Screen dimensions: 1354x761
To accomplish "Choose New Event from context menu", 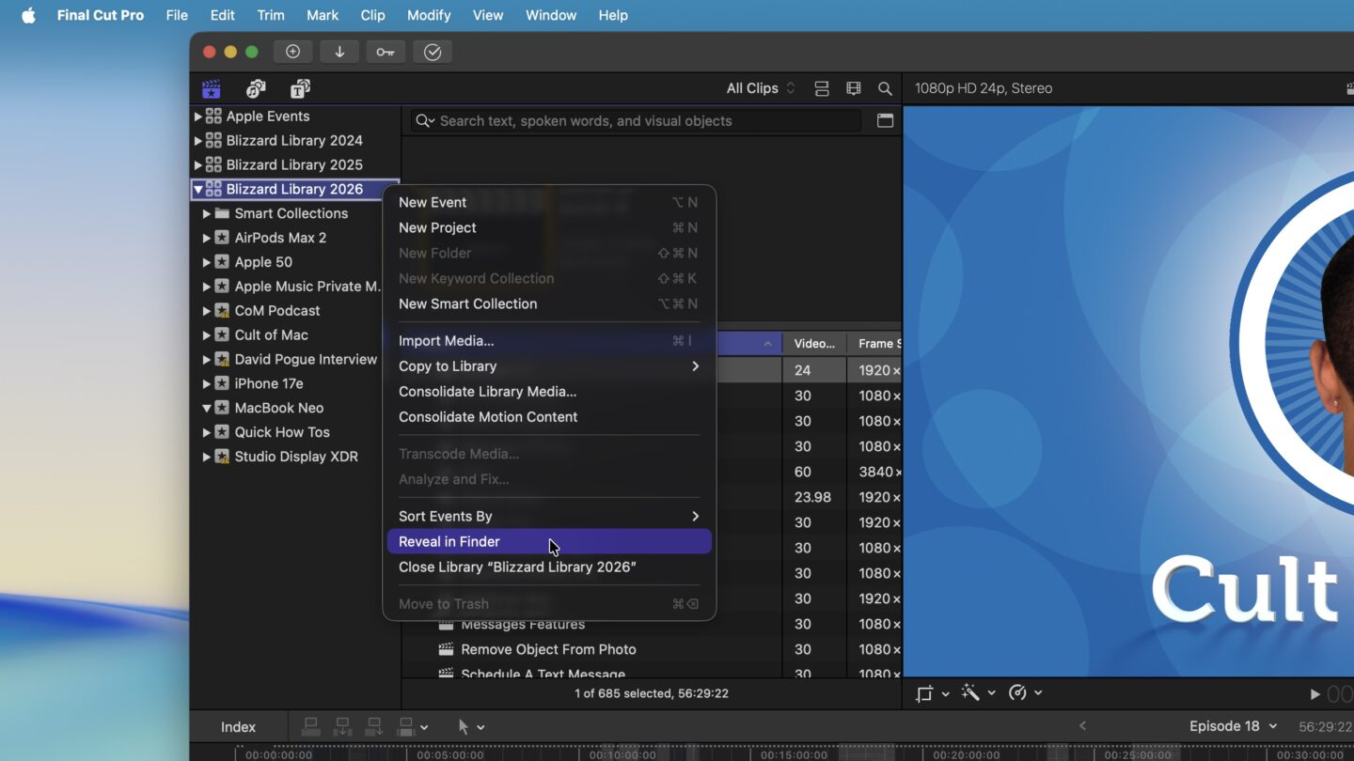I will point(549,202).
